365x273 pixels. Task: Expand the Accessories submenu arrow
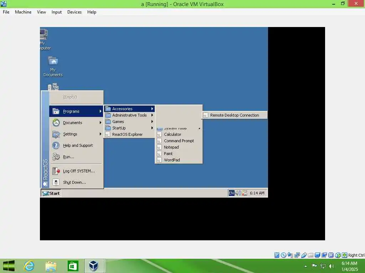(x=152, y=109)
